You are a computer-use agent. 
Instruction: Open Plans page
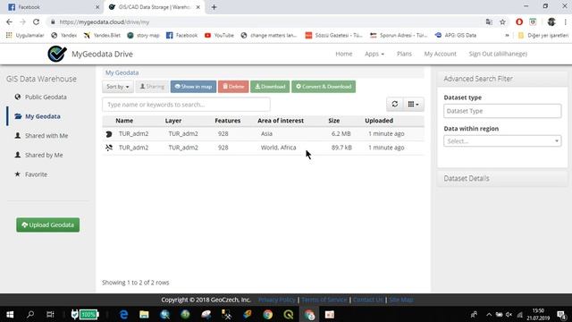[404, 54]
